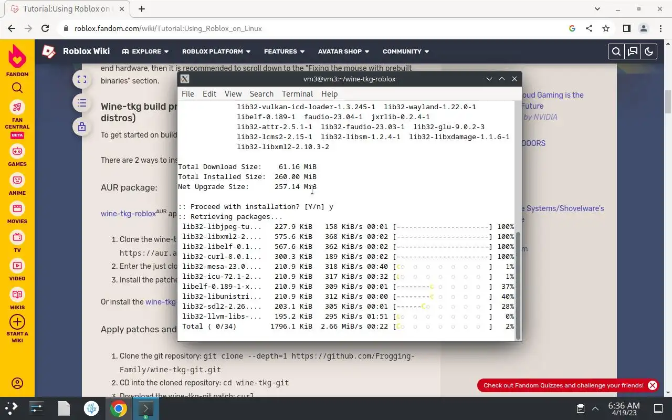Screen dimensions: 672x420
Task: Click the terminal window vertical scrollbar
Action: (x=518, y=286)
